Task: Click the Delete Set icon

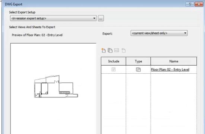Action: [123, 50]
